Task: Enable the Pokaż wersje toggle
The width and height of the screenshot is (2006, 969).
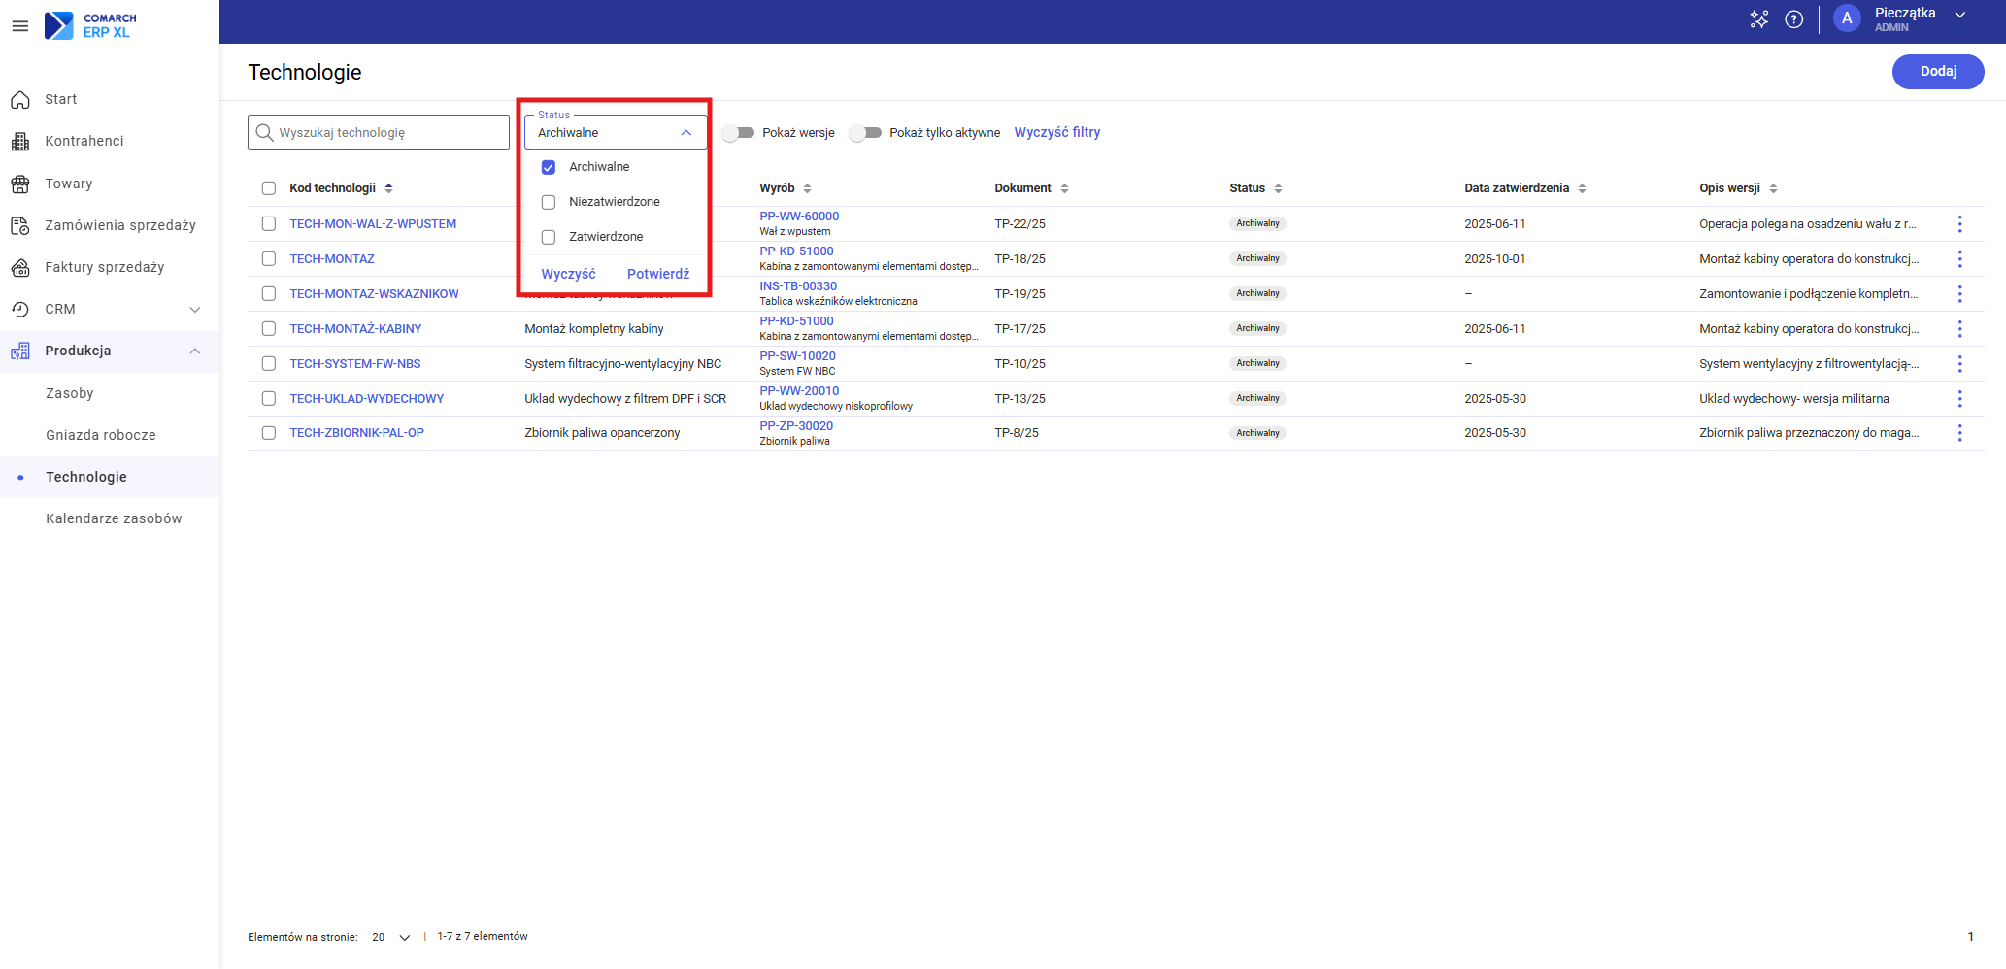Action: [x=739, y=133]
